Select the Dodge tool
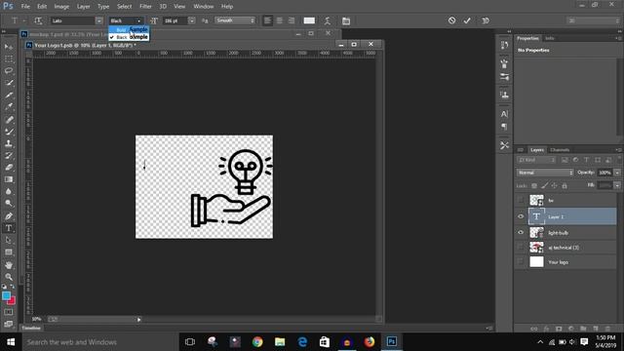This screenshot has height=351, width=624. pyautogui.click(x=9, y=204)
